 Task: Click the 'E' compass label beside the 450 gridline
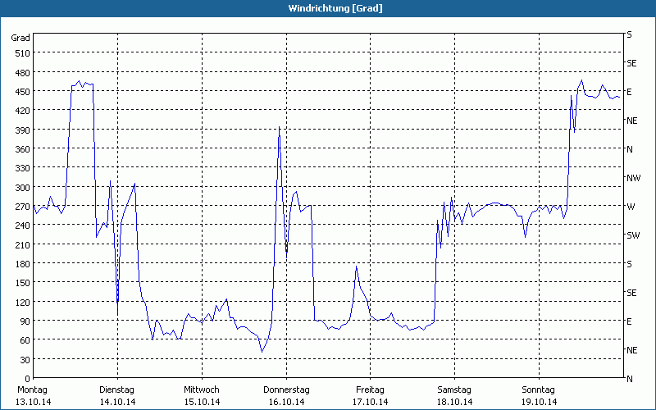pyautogui.click(x=629, y=92)
